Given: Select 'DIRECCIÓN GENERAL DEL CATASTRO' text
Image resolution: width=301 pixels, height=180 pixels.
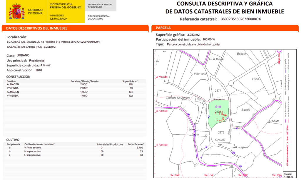Looking at the screenshot, I should pos(99,17).
